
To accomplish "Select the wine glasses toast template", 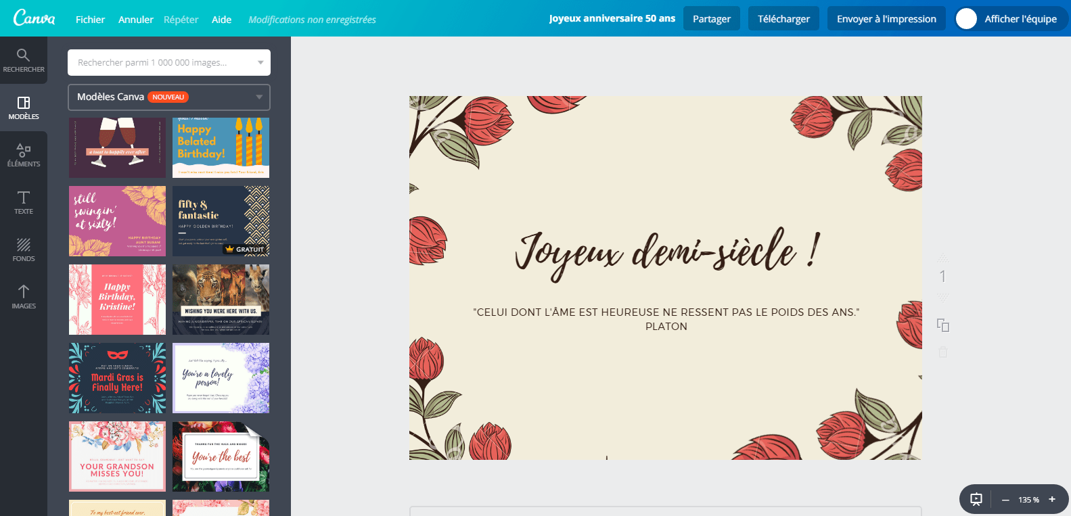I will 117,147.
